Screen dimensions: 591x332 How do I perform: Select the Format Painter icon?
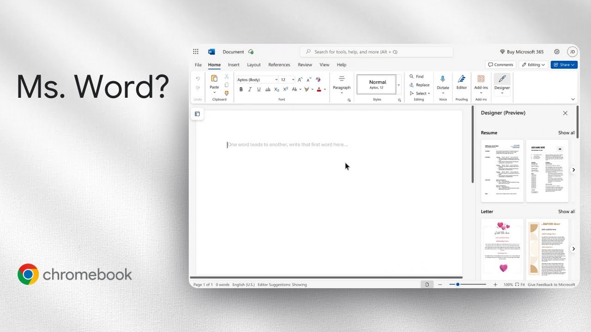tap(227, 93)
